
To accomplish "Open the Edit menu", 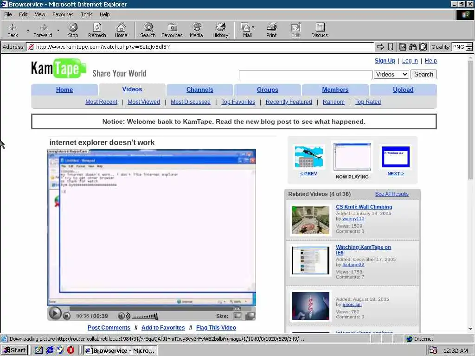I will click(23, 14).
